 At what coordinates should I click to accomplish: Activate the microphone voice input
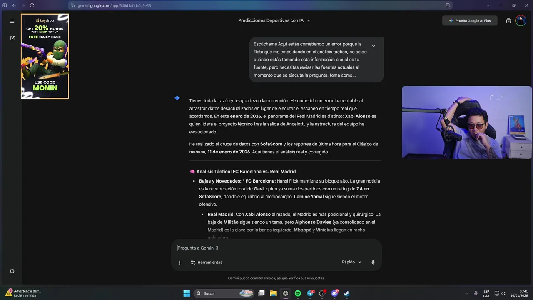(x=373, y=262)
